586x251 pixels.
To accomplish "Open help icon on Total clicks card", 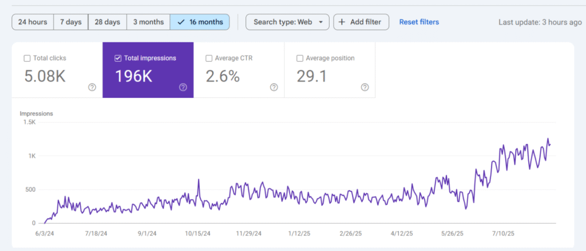I will pos(92,87).
